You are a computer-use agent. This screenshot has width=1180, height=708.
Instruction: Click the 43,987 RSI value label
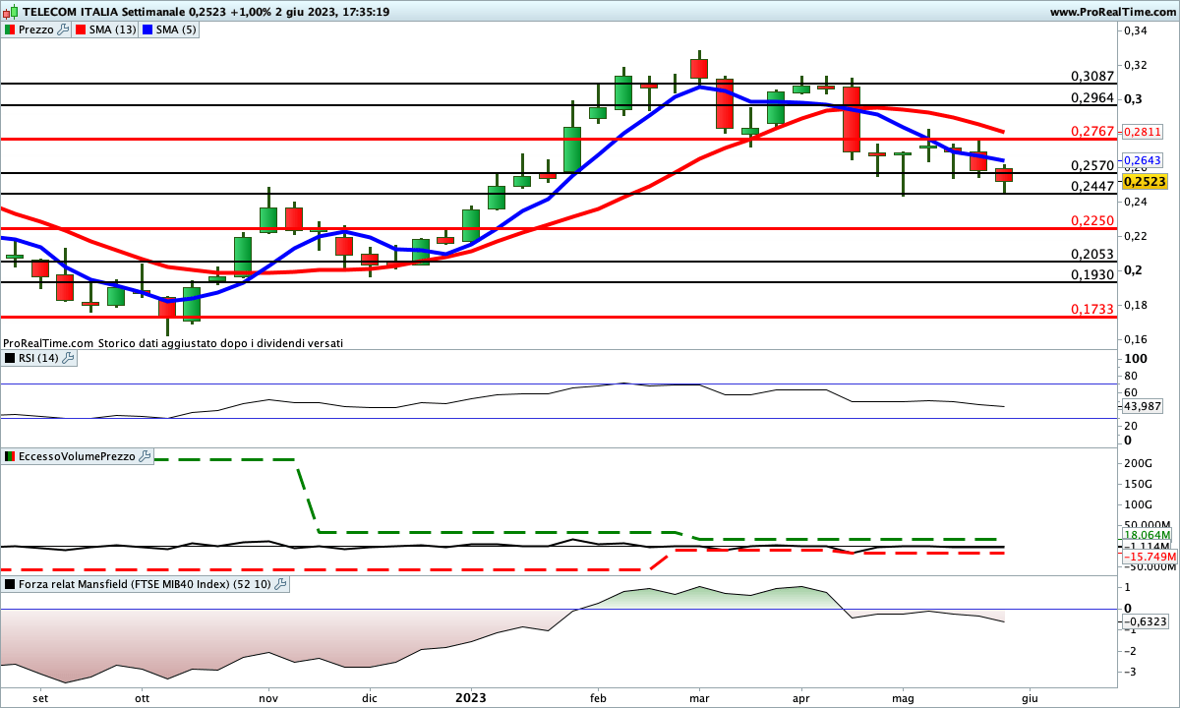[x=1143, y=407]
